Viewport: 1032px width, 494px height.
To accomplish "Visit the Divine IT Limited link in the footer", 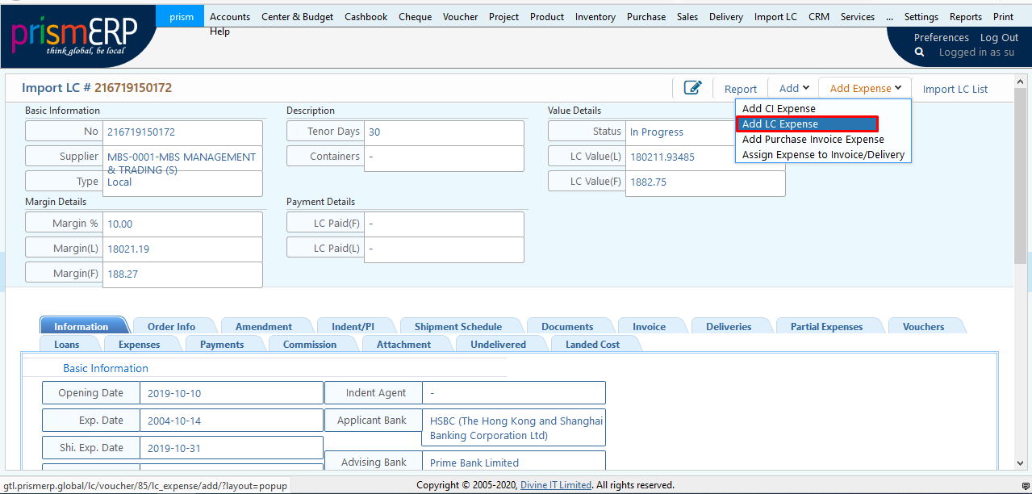I will 555,486.
